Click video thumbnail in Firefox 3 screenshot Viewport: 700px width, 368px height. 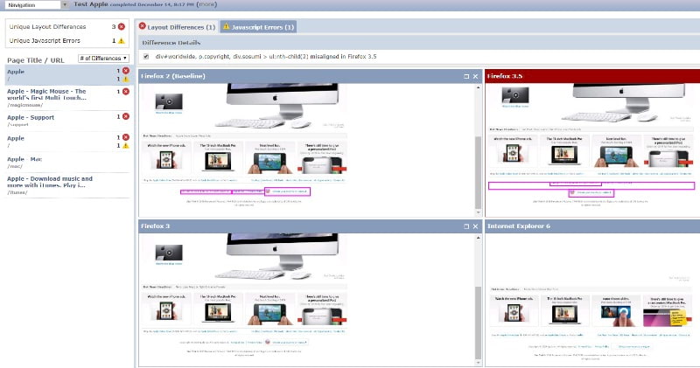pyautogui.click(x=169, y=253)
